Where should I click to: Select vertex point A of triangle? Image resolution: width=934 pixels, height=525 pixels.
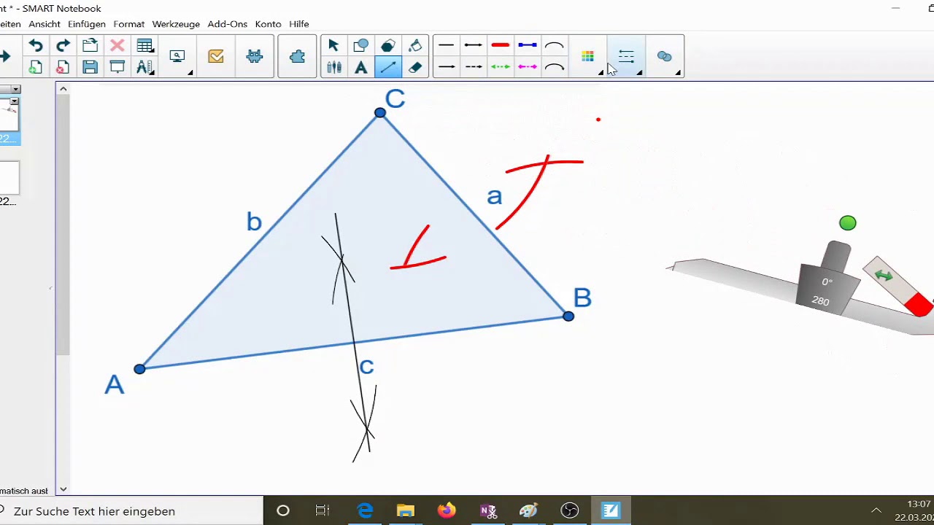139,369
